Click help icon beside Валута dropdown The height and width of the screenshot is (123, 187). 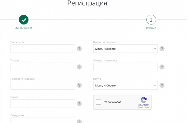click(x=162, y=85)
